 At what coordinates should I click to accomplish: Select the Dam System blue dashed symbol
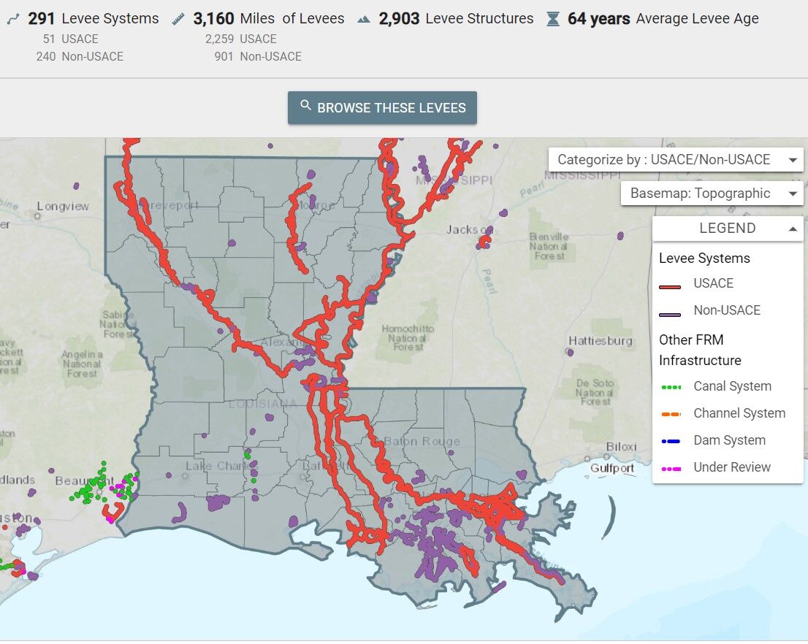[671, 440]
